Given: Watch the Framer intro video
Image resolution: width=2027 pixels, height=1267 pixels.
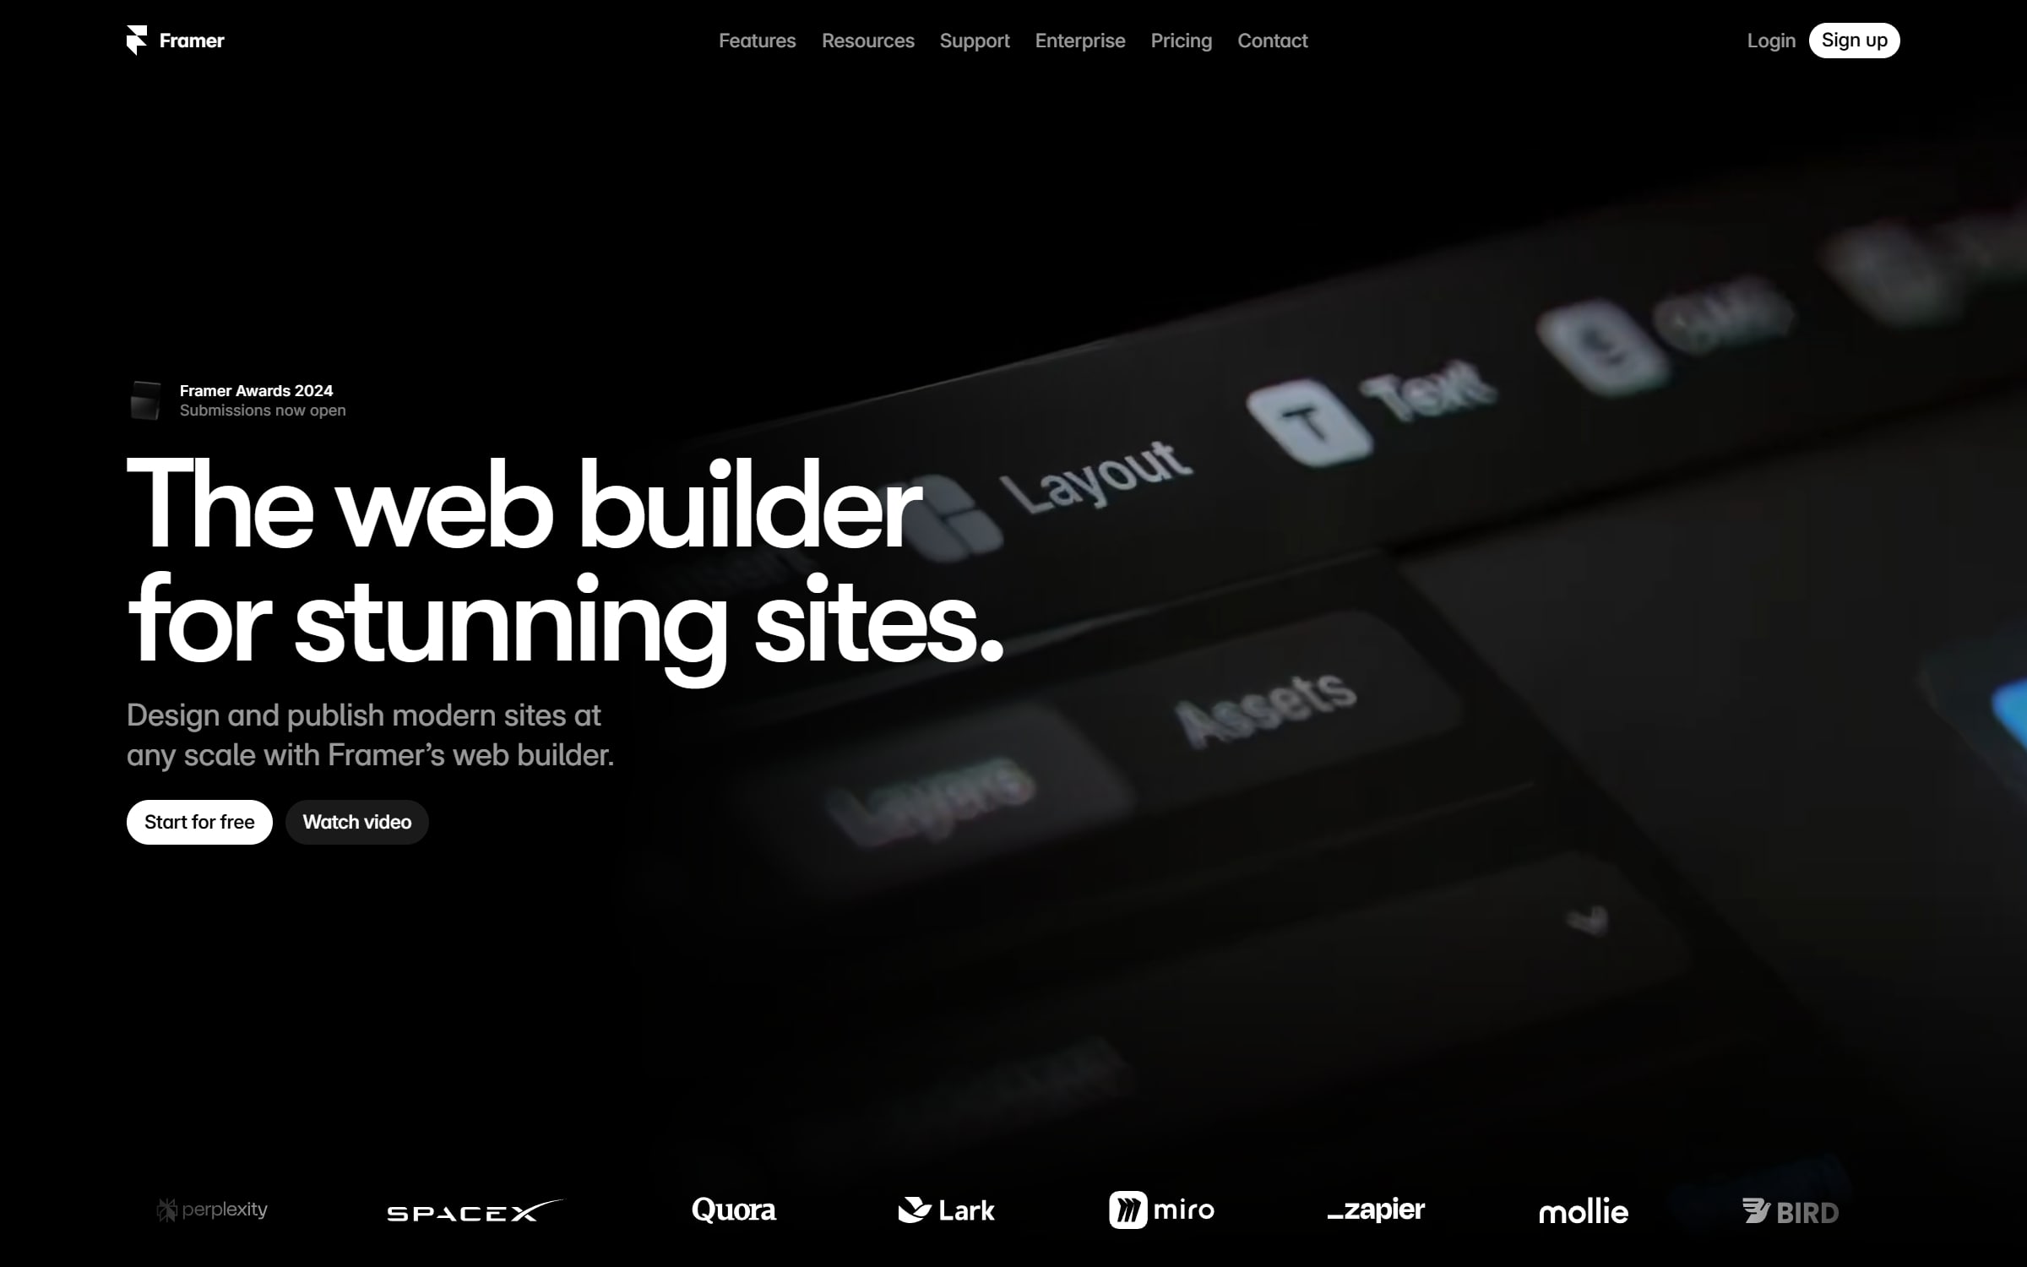Looking at the screenshot, I should point(356,822).
